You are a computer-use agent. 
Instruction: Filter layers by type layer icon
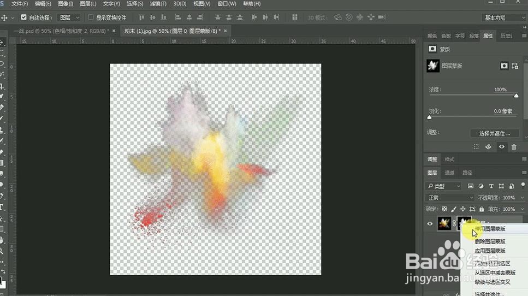pyautogui.click(x=491, y=186)
